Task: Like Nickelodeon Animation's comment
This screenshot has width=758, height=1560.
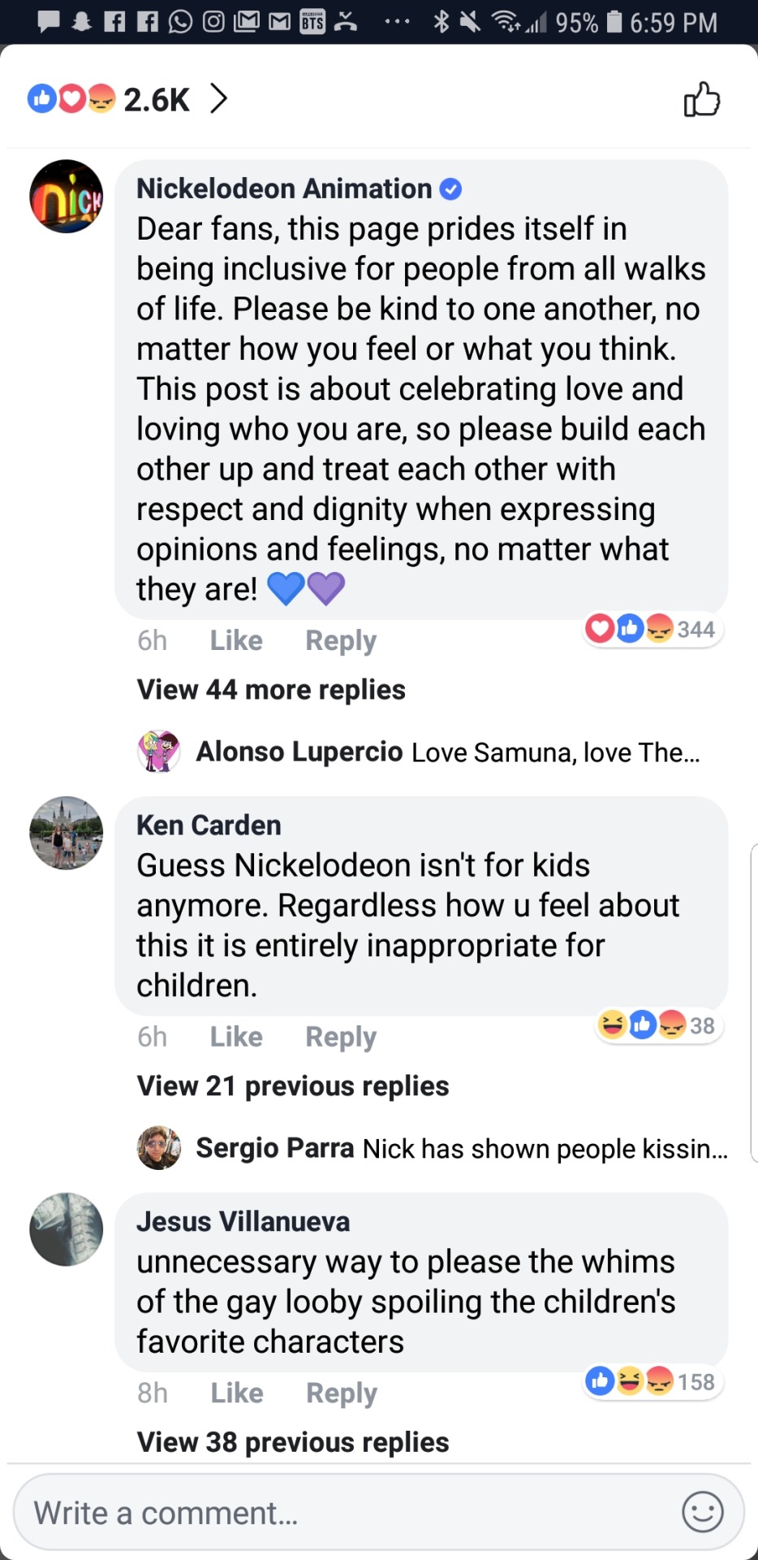Action: tap(236, 640)
